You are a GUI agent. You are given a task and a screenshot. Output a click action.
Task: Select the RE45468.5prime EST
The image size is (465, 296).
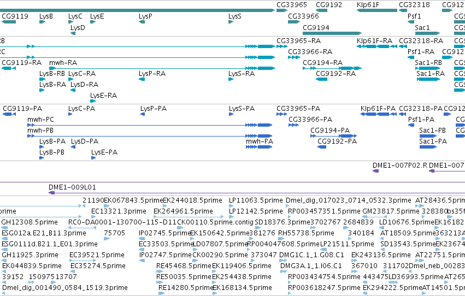(159, 271)
